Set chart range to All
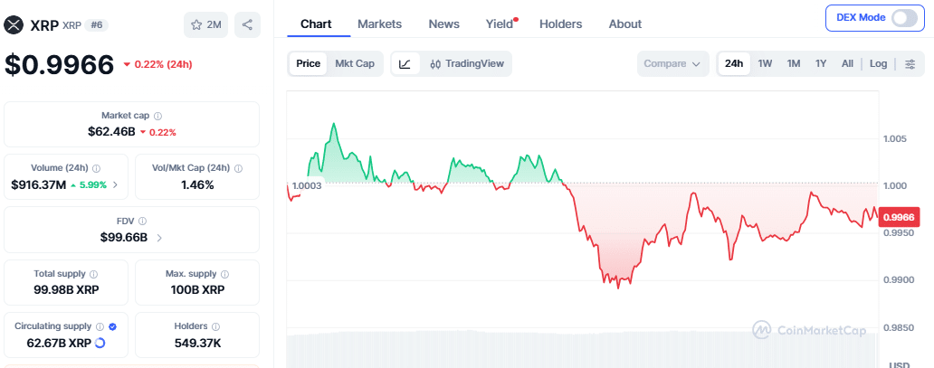The image size is (934, 368). [x=847, y=63]
